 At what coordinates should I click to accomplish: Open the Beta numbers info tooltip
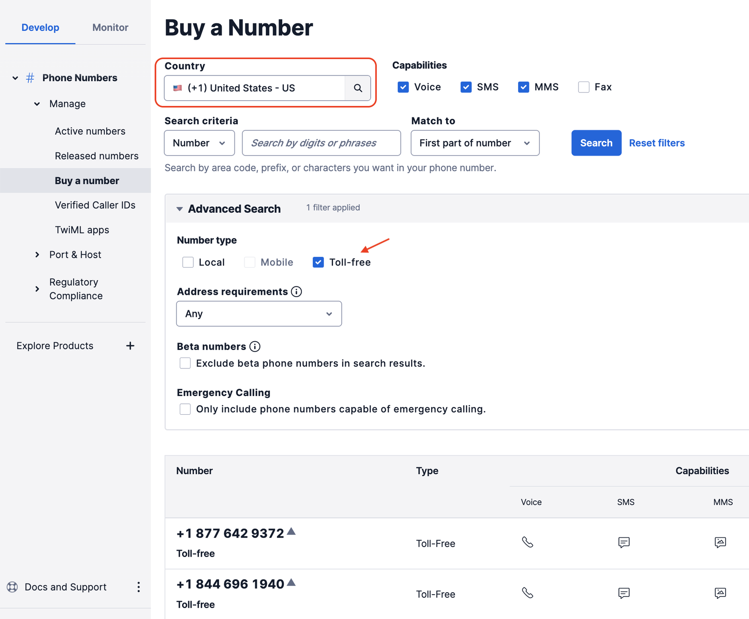[x=255, y=347]
